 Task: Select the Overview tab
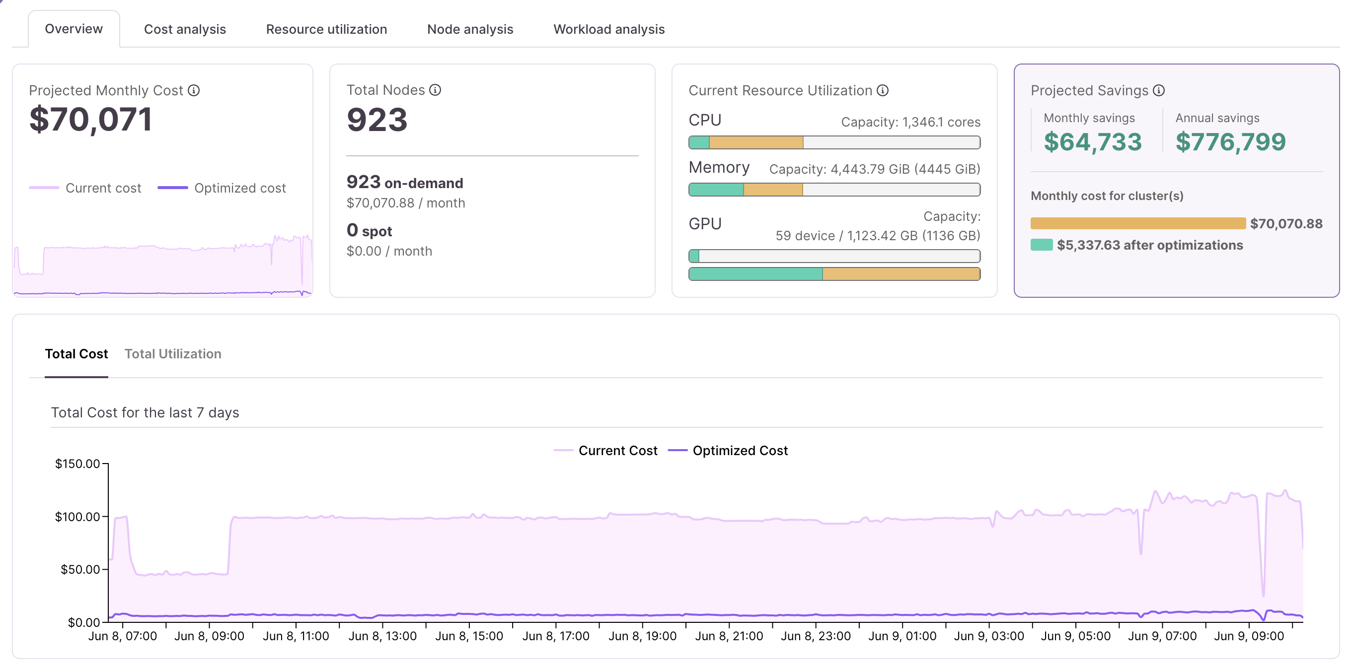pyautogui.click(x=74, y=29)
